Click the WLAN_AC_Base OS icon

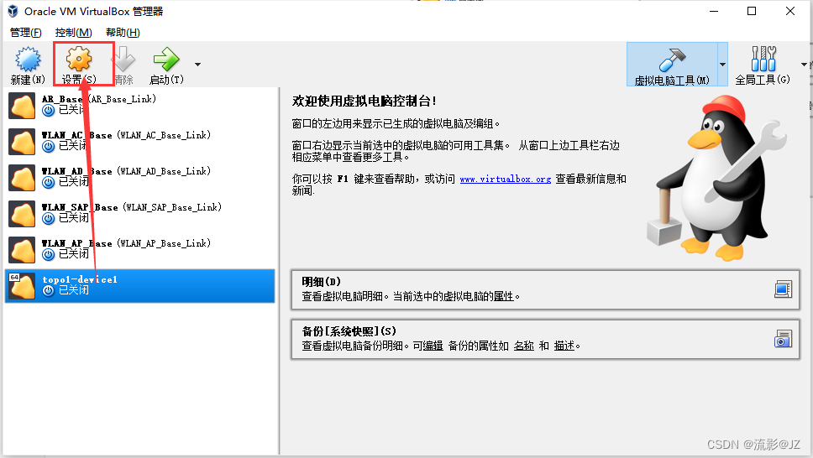(23, 142)
